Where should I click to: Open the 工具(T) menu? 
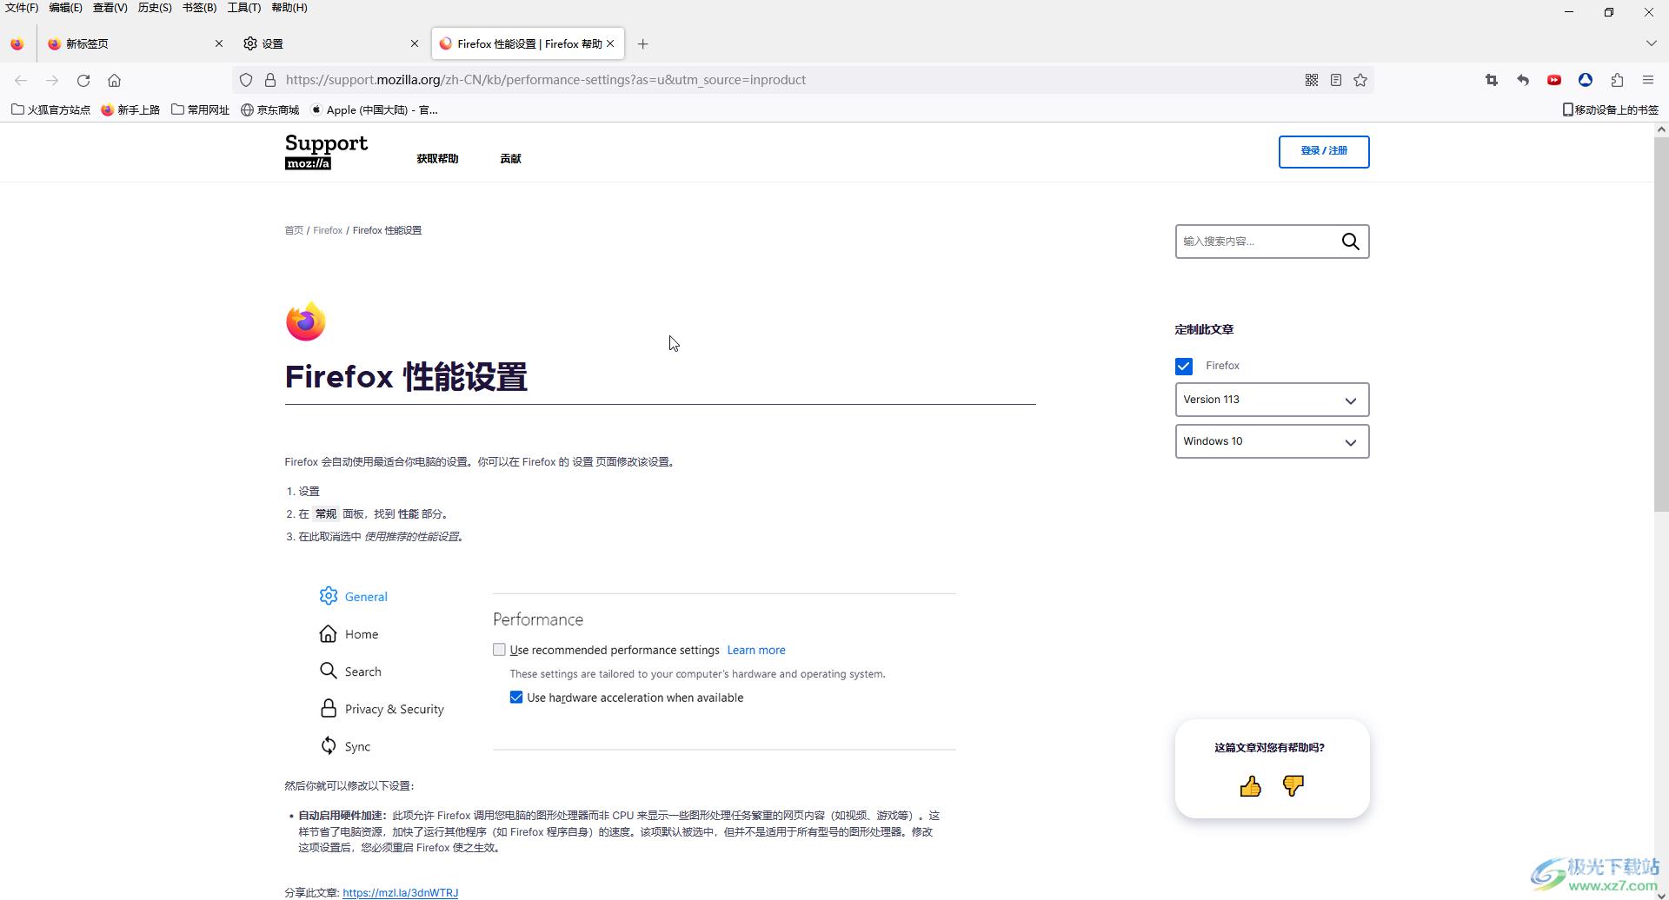coord(243,8)
